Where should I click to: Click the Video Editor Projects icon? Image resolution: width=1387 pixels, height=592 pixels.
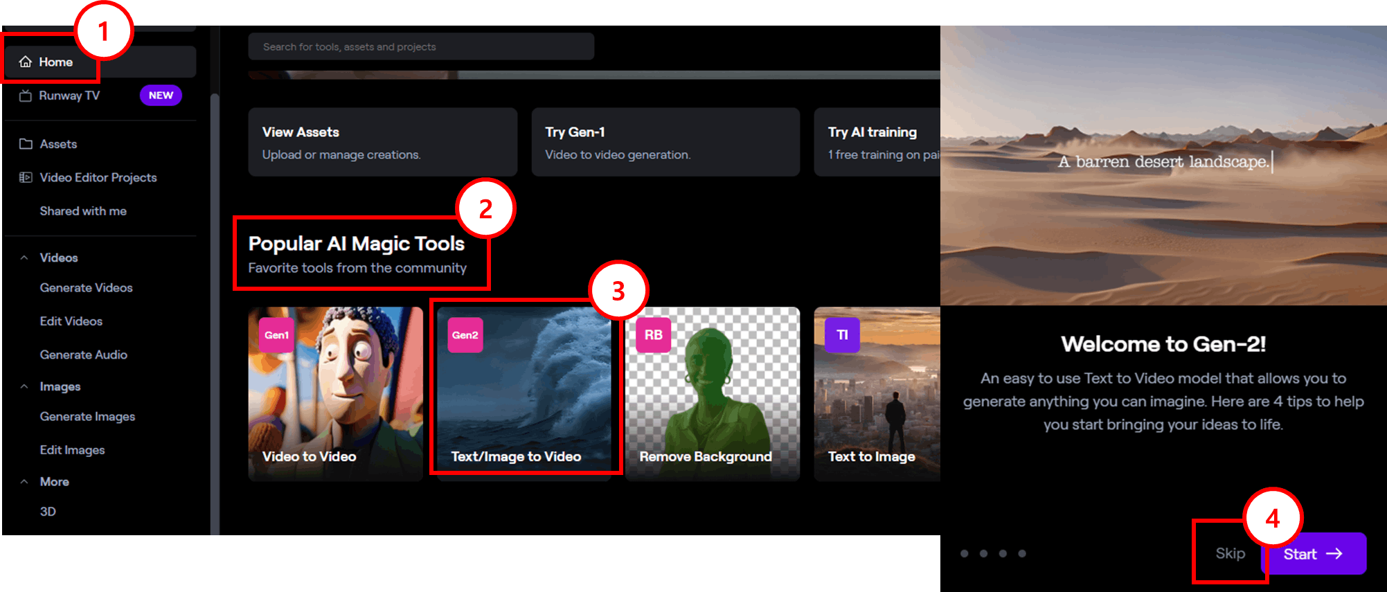pyautogui.click(x=26, y=177)
